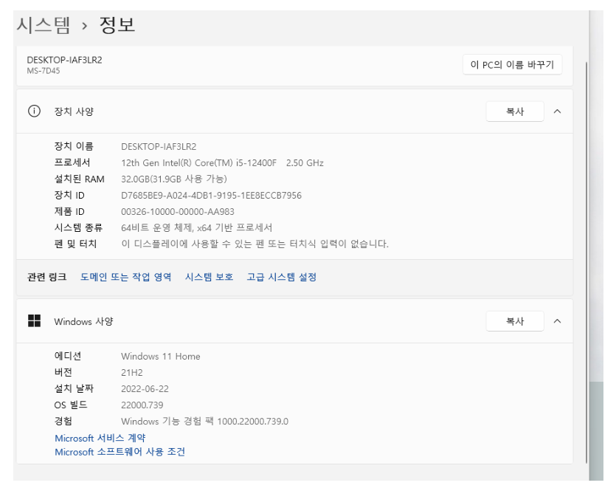
Task: Click the 버전 label
Action: tap(63, 372)
